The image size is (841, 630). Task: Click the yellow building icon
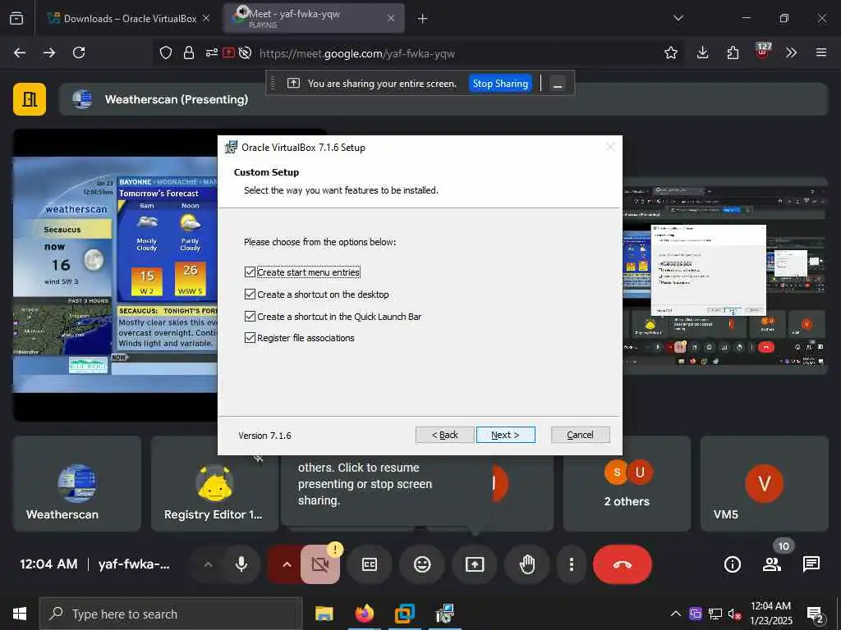(30, 99)
